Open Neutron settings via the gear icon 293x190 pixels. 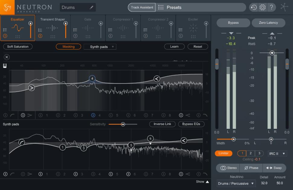tap(262, 7)
